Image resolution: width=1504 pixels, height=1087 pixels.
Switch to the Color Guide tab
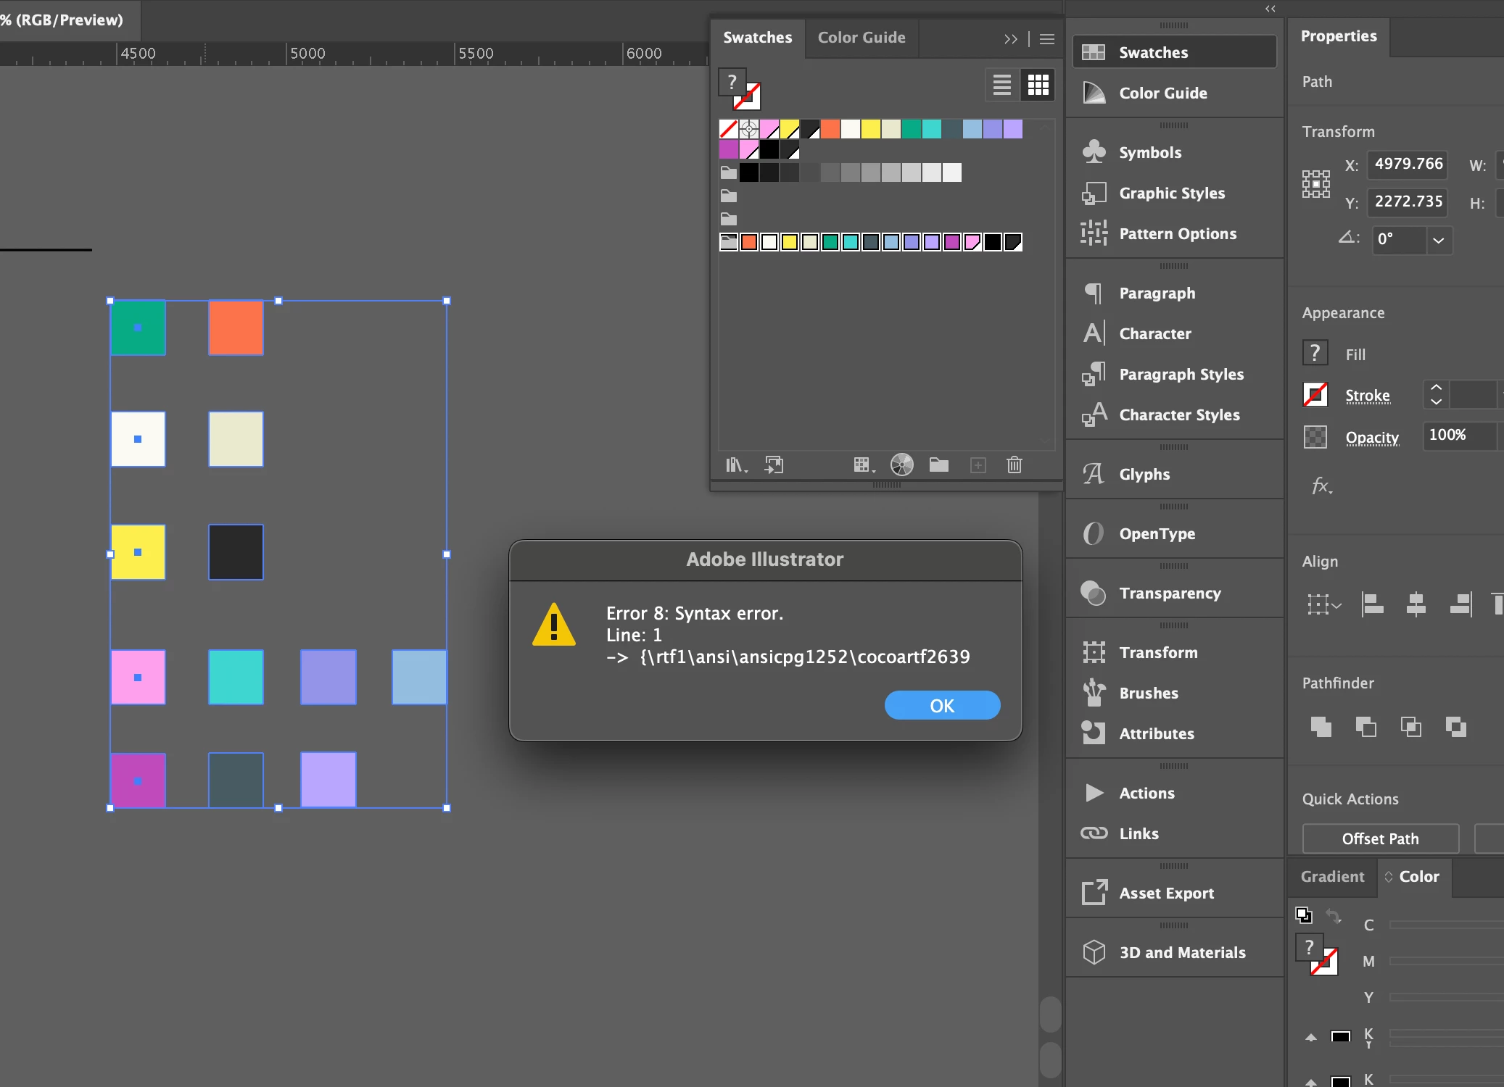point(861,38)
